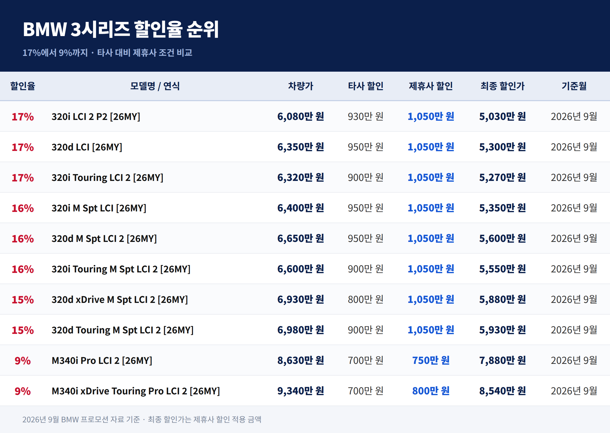The width and height of the screenshot is (610, 433).
Task: Click the '타사 할인' column header
Action: pyautogui.click(x=365, y=86)
